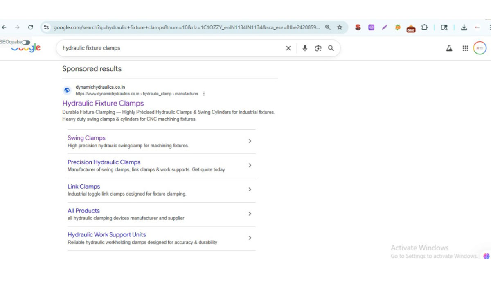Screen dimensions: 491x286
Task: Click the browser forward arrow
Action: 17,27
